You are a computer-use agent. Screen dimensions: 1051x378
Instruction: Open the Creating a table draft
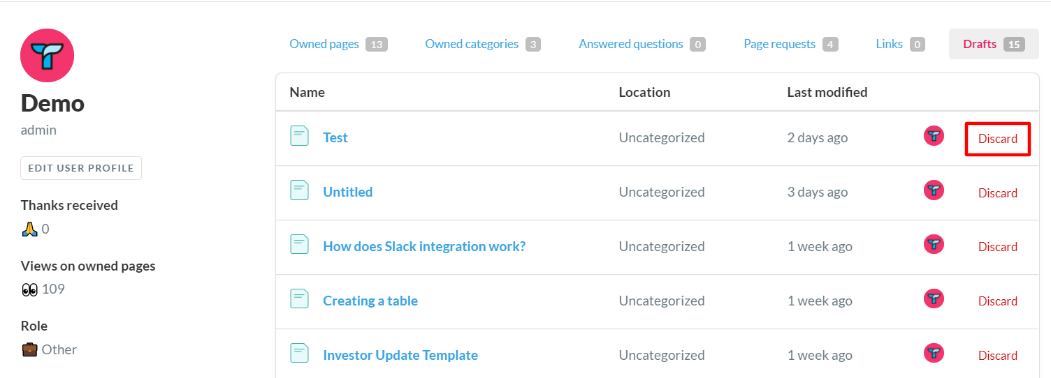point(370,301)
